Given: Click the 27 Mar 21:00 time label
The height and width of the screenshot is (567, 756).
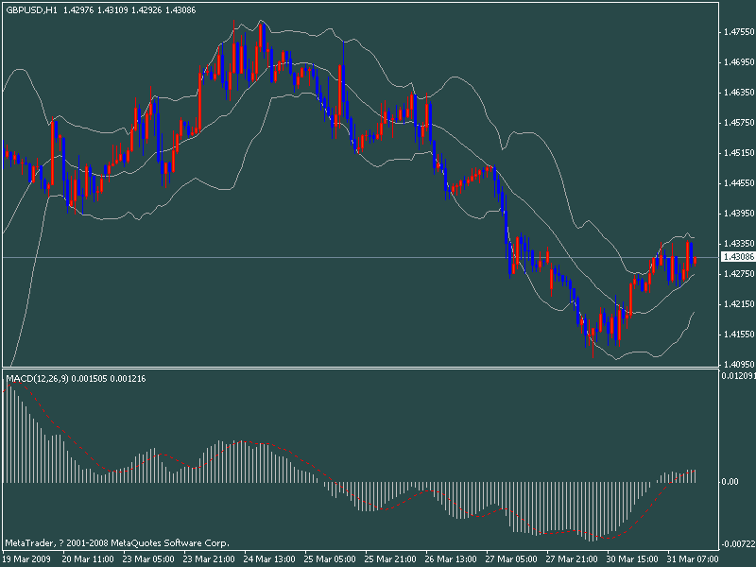Looking at the screenshot, I should click(x=573, y=559).
